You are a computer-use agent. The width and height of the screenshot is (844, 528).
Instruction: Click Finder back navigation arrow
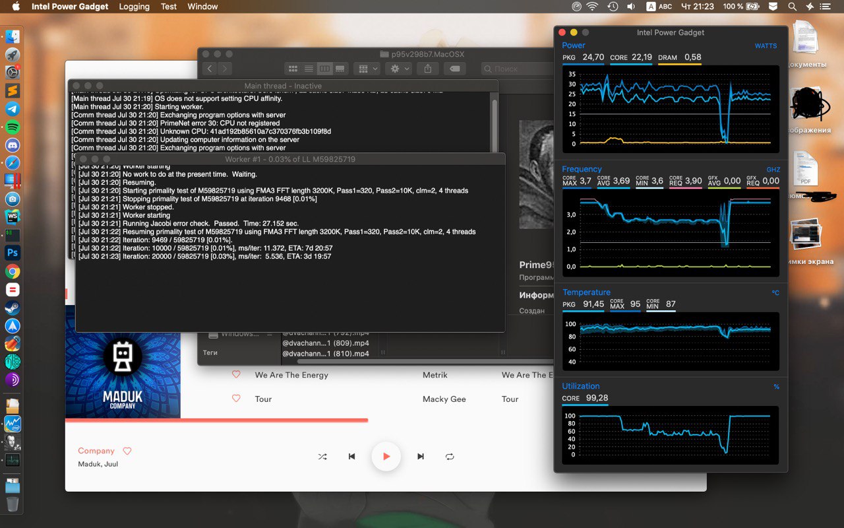point(210,69)
